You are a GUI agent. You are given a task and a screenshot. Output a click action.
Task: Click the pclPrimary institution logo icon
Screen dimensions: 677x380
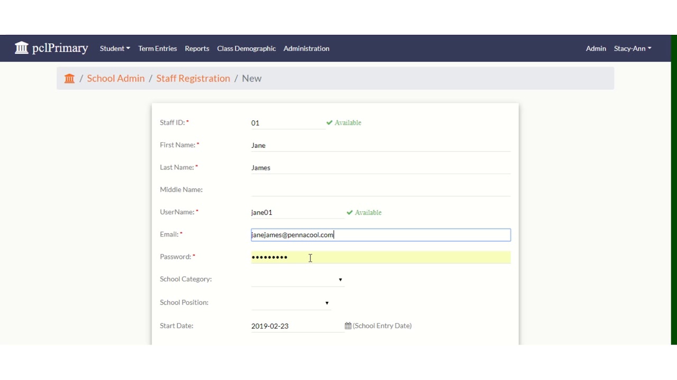pos(22,48)
